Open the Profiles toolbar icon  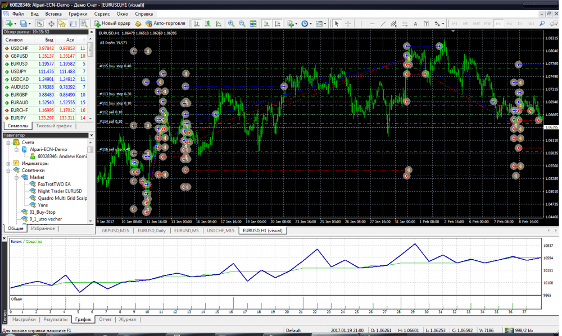pyautogui.click(x=23, y=24)
